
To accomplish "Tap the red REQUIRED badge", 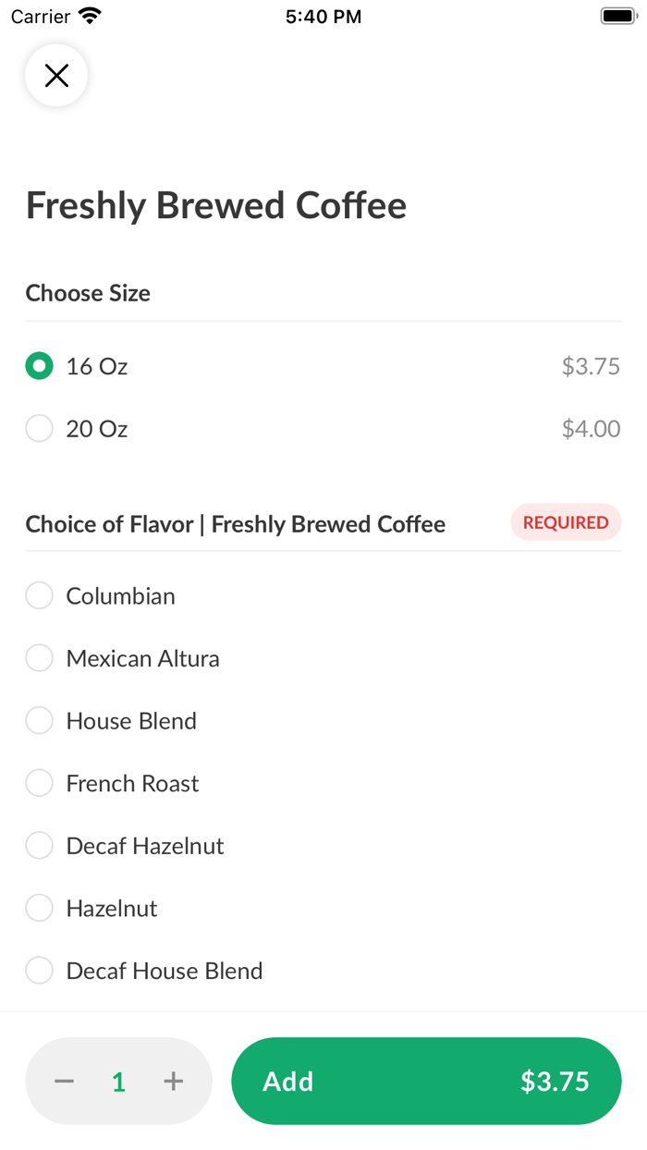I will [566, 523].
